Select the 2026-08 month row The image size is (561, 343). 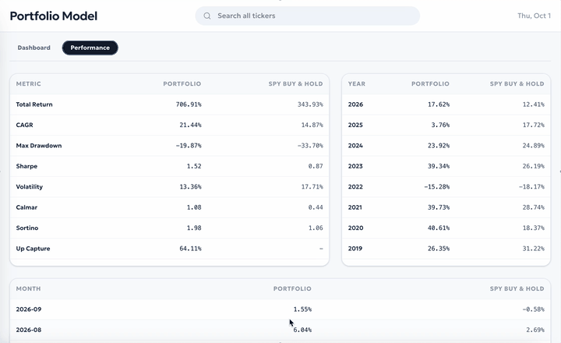pyautogui.click(x=280, y=330)
